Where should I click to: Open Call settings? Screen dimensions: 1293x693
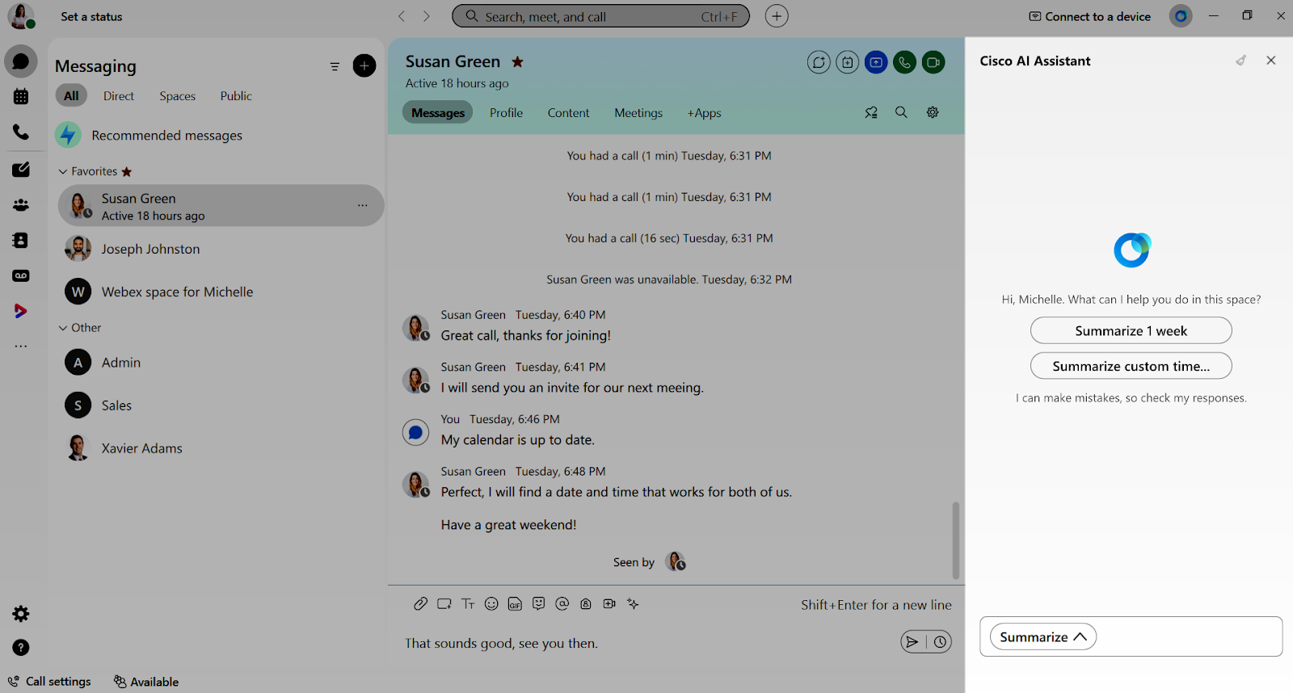(x=49, y=682)
